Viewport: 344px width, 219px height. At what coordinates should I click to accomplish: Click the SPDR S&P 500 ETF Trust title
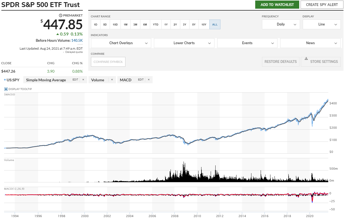point(41,5)
